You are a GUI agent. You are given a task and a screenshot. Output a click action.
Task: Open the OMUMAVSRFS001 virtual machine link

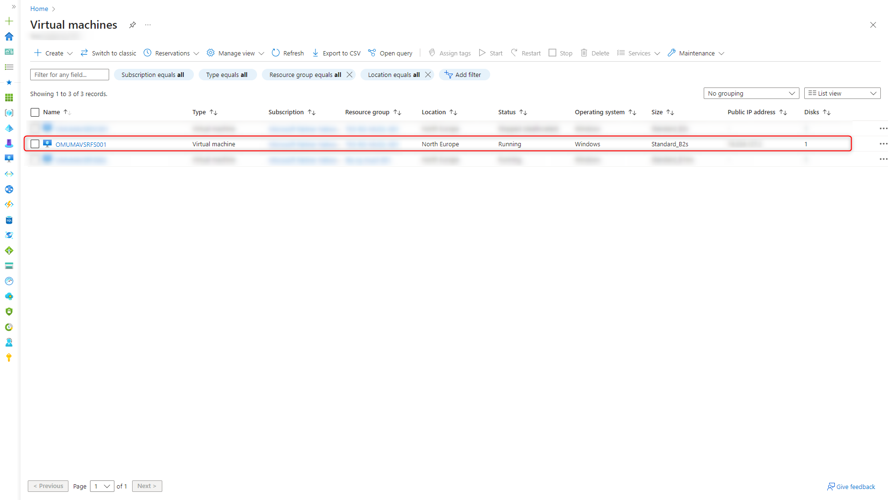point(80,144)
